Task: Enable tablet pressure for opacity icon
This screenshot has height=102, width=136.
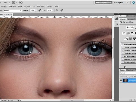Action: [40, 10]
